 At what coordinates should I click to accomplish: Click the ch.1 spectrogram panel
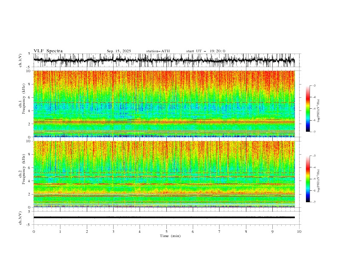164,104
